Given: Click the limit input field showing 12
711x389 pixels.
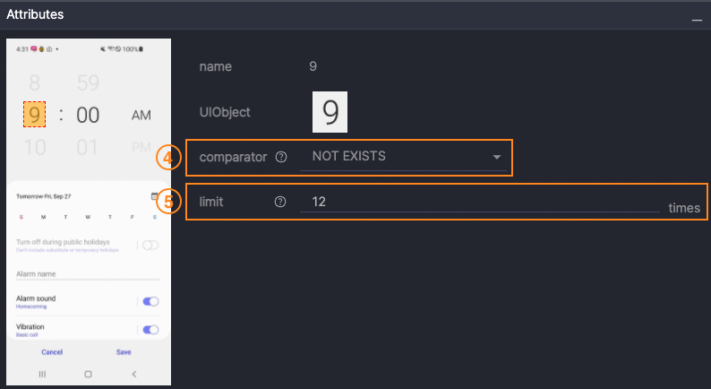Looking at the screenshot, I should pos(479,203).
